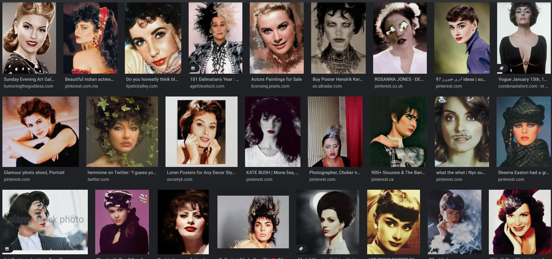Click the 101 Dalmatians Year title link
Screen dimensions: 552x259
click(214, 79)
